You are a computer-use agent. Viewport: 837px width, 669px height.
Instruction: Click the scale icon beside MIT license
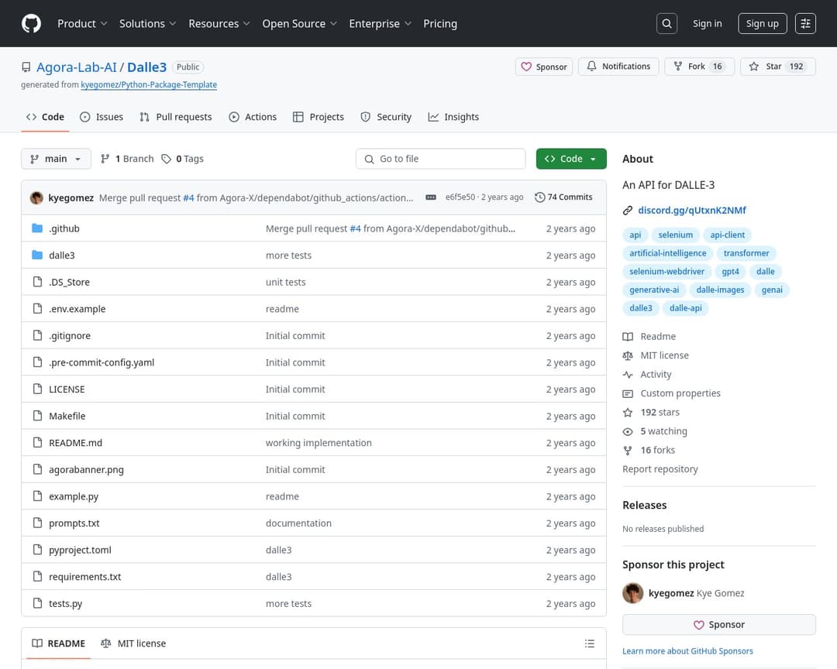tap(628, 356)
